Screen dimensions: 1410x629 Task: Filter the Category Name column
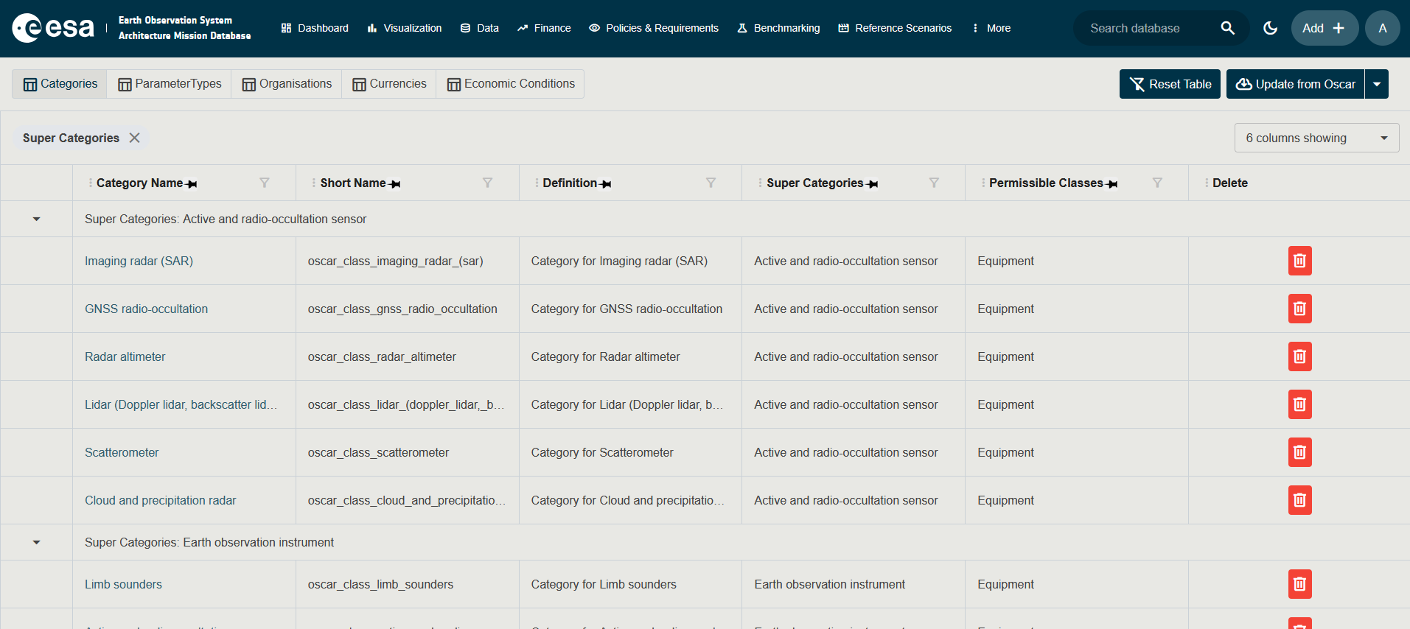tap(265, 183)
